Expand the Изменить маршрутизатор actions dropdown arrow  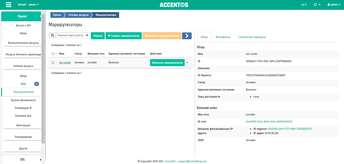[x=187, y=63]
